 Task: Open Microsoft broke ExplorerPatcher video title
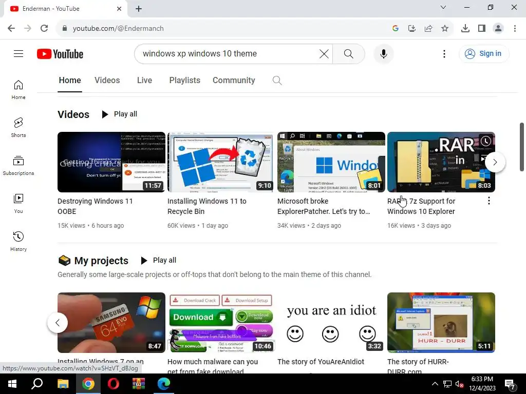coord(324,206)
